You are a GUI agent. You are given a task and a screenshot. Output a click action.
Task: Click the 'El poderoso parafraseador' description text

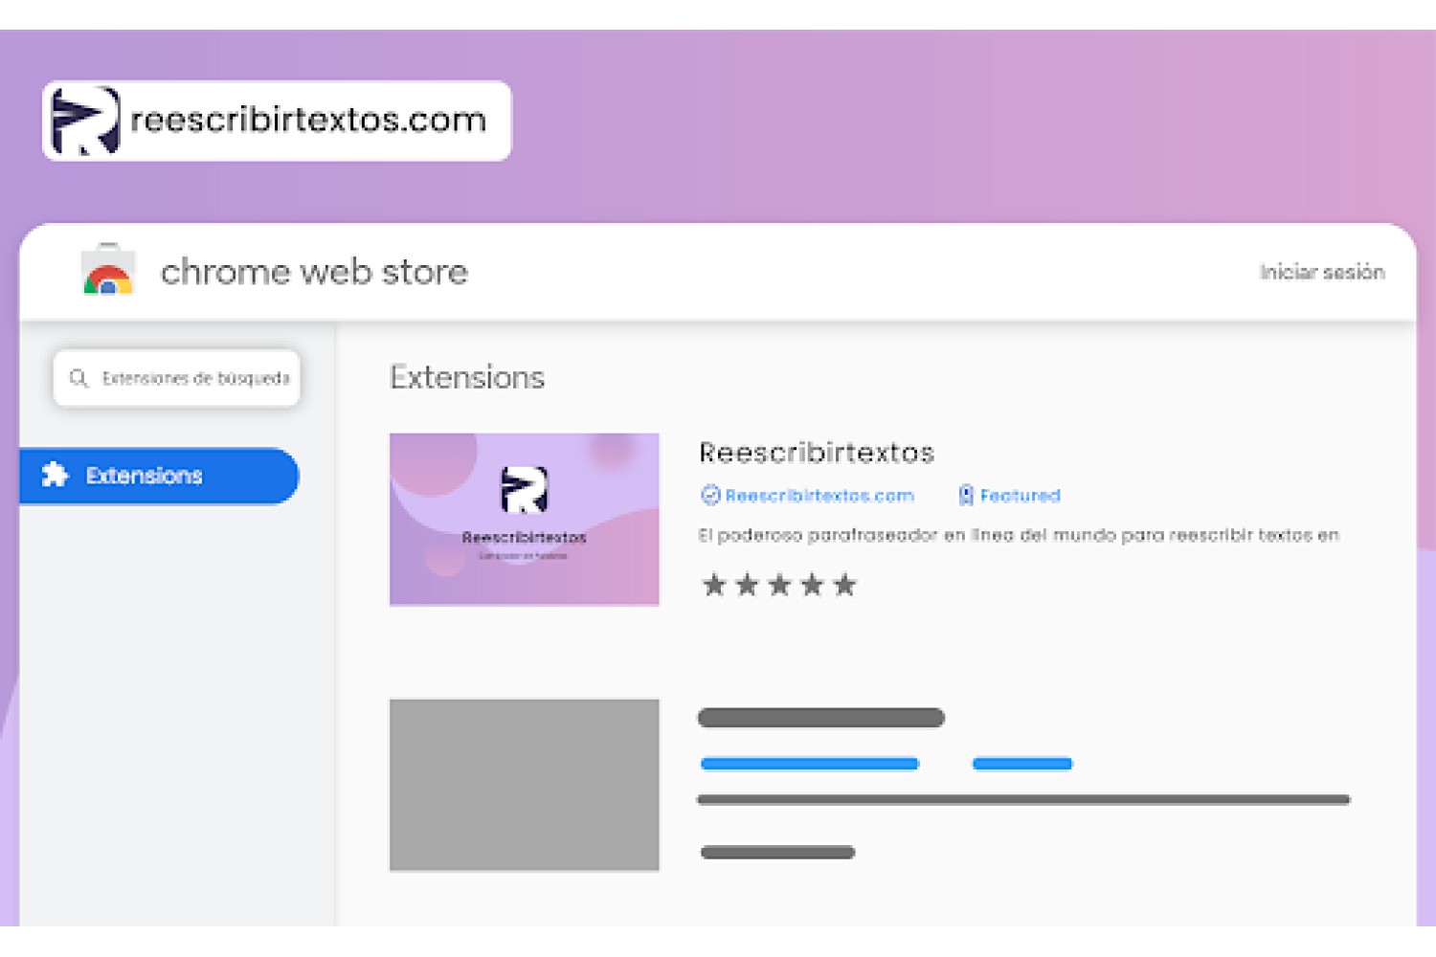point(1019,535)
